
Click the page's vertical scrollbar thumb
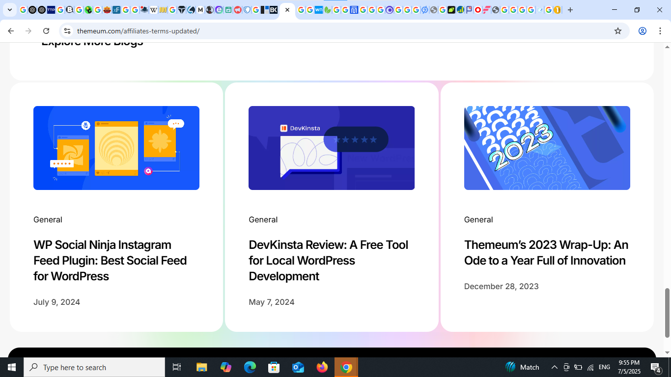(667, 313)
